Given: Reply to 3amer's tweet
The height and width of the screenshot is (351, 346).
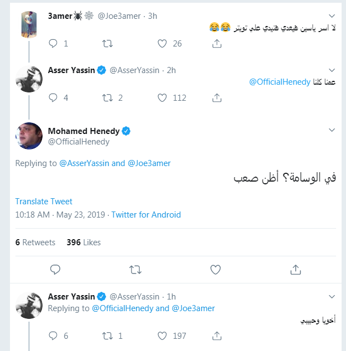Looking at the screenshot, I should click(x=54, y=43).
